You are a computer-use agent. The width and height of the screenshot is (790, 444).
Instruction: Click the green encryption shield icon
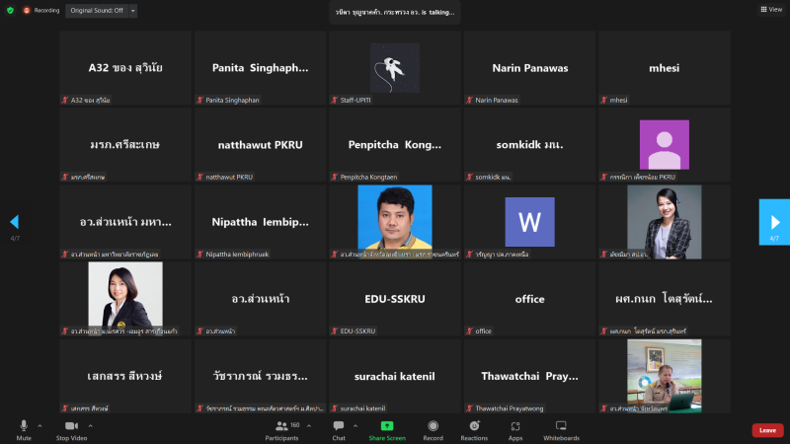point(10,10)
